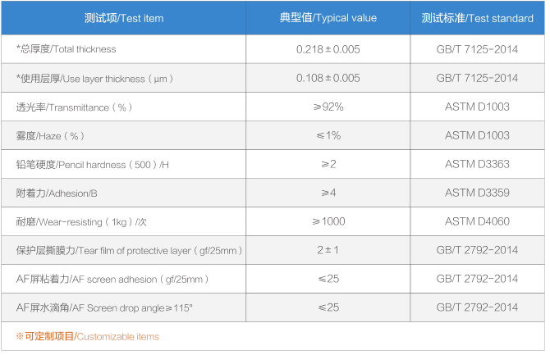This screenshot has width=550, height=355.
Task: Click the Test standard column header
Action: tap(477, 17)
